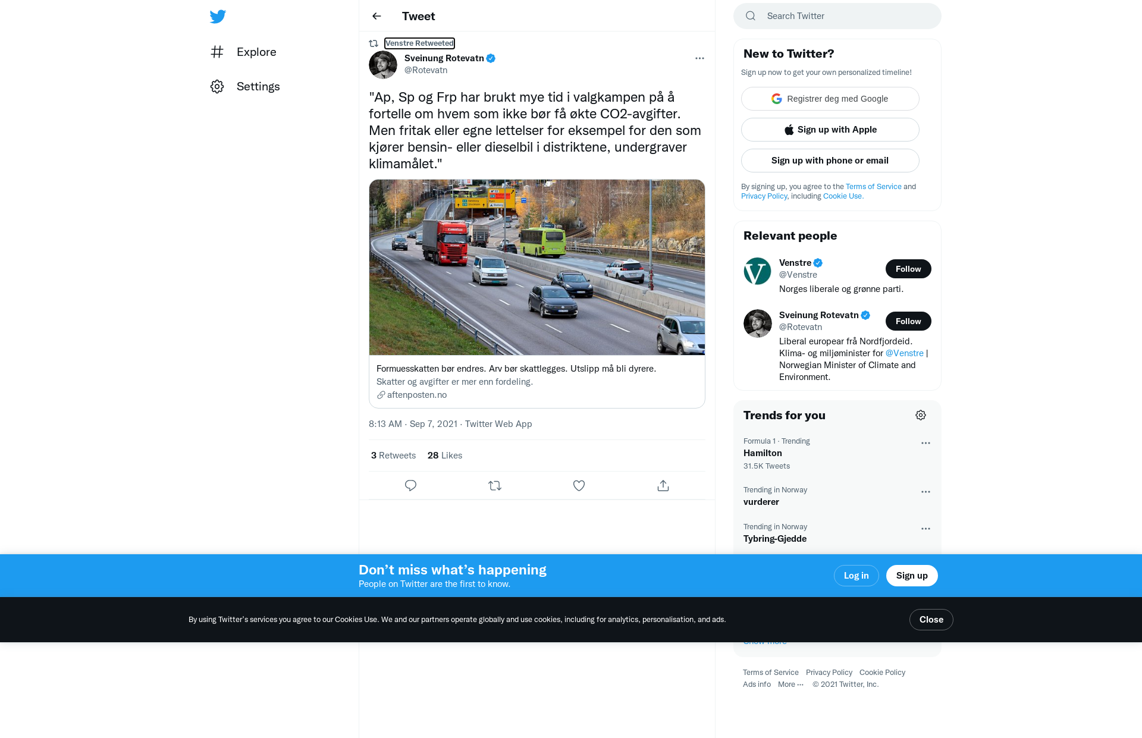The height and width of the screenshot is (738, 1142).
Task: Follow the Venstre account
Action: 908,269
